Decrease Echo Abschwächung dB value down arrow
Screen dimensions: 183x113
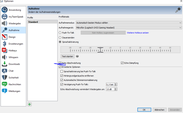tap(116, 90)
